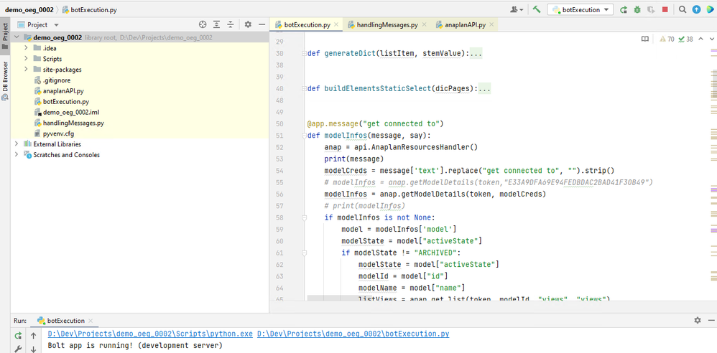Switch to handlingMessages.py editor tab
The image size is (717, 353).
click(x=387, y=25)
